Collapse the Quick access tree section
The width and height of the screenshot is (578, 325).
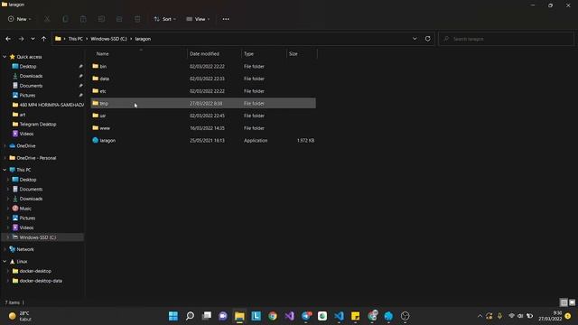(x=5, y=57)
